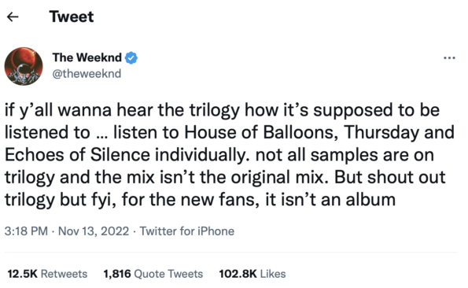This screenshot has width=468, height=288.
Task: Open the @theweeknd handle link
Action: [87, 73]
